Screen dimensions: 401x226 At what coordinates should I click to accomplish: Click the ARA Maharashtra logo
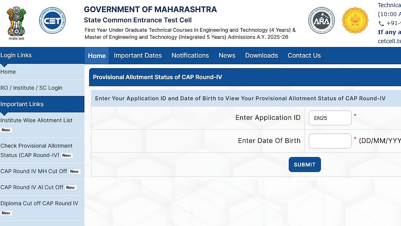tap(321, 21)
